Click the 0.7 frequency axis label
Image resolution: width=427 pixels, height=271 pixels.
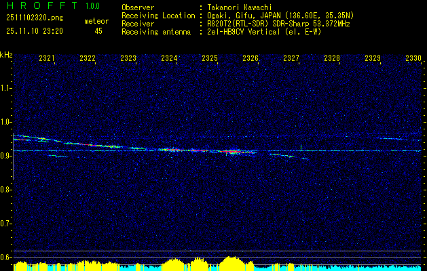pos(6,223)
